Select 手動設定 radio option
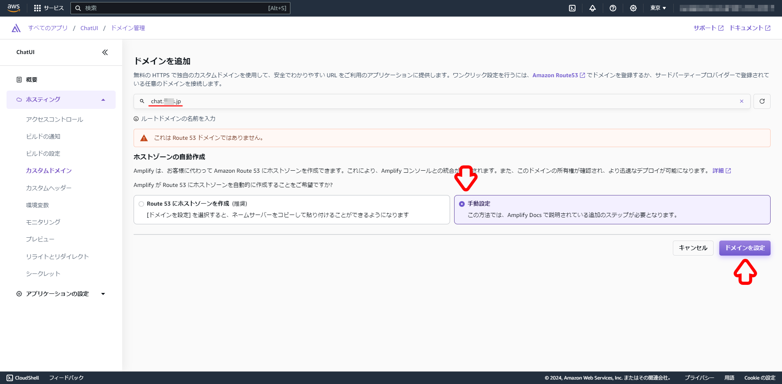 462,204
